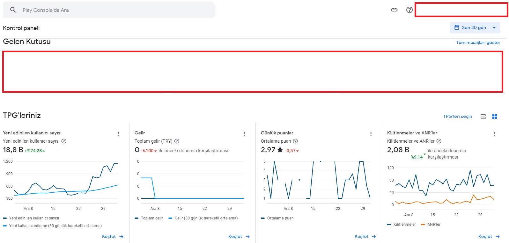The height and width of the screenshot is (243, 509).
Task: Click the Gelir card title
Action: pos(140,133)
